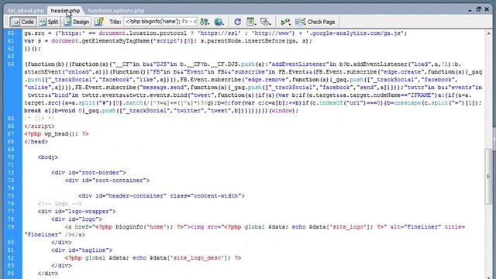Open the functions.options.php tab
Screen dimensions: 496x279
pos(116,10)
